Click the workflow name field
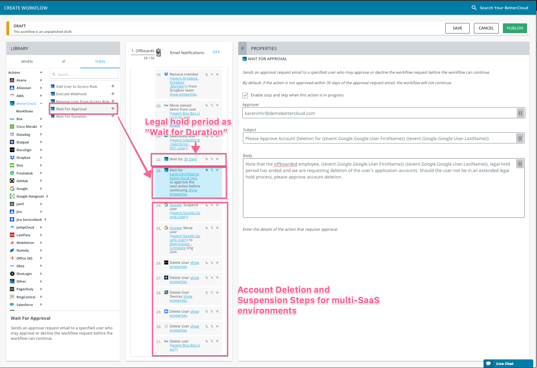 [143, 51]
